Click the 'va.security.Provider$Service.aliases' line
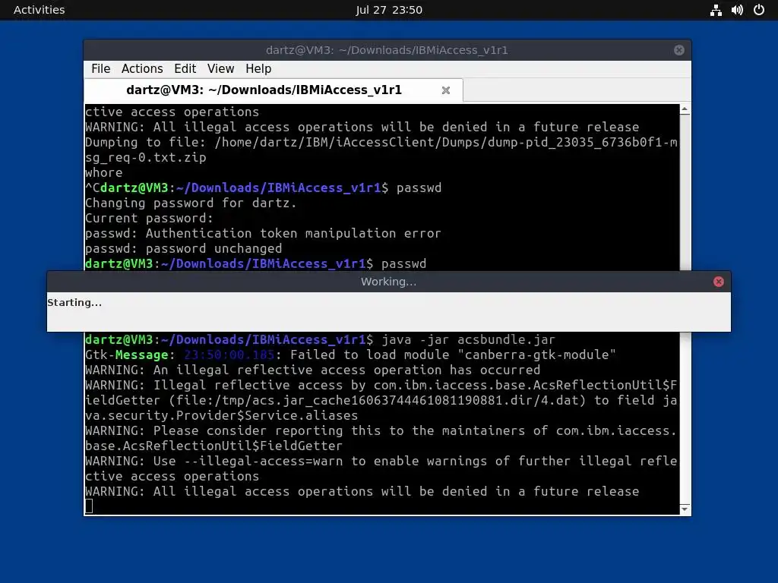Viewport: 778px width, 583px height. (221, 415)
